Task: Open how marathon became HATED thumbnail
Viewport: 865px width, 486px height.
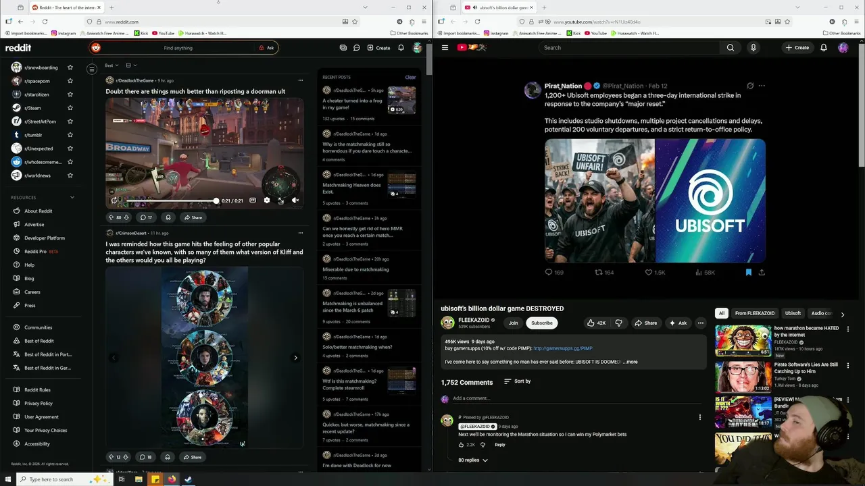Action: pyautogui.click(x=743, y=341)
